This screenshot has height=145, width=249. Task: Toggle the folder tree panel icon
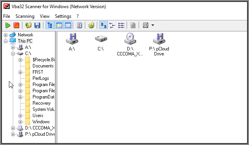(x=50, y=25)
